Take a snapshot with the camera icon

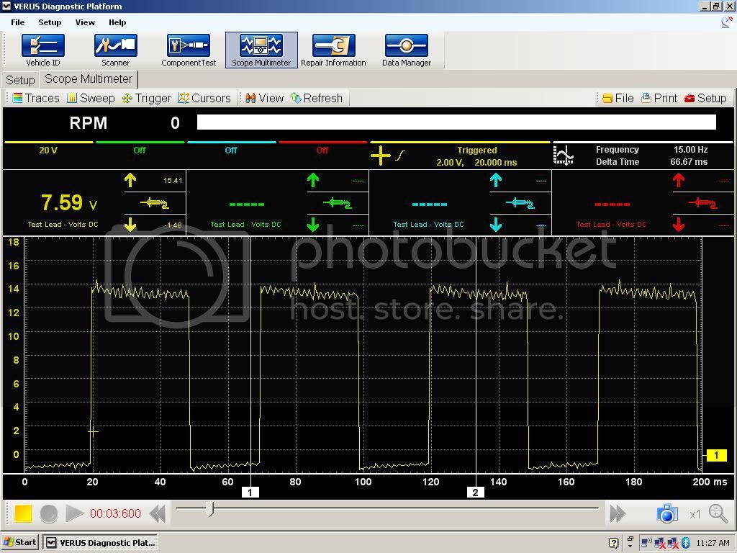click(667, 513)
